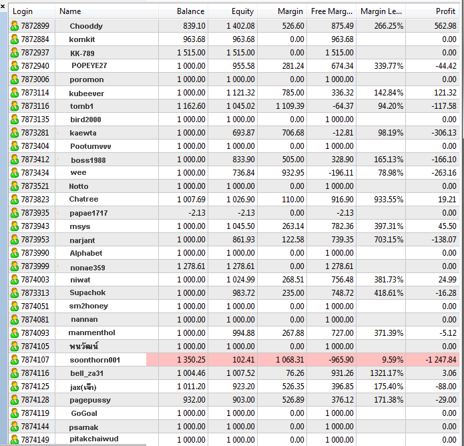Click equity 693.87 in kaewta row
This screenshot has width=464, height=446.
tap(244, 133)
